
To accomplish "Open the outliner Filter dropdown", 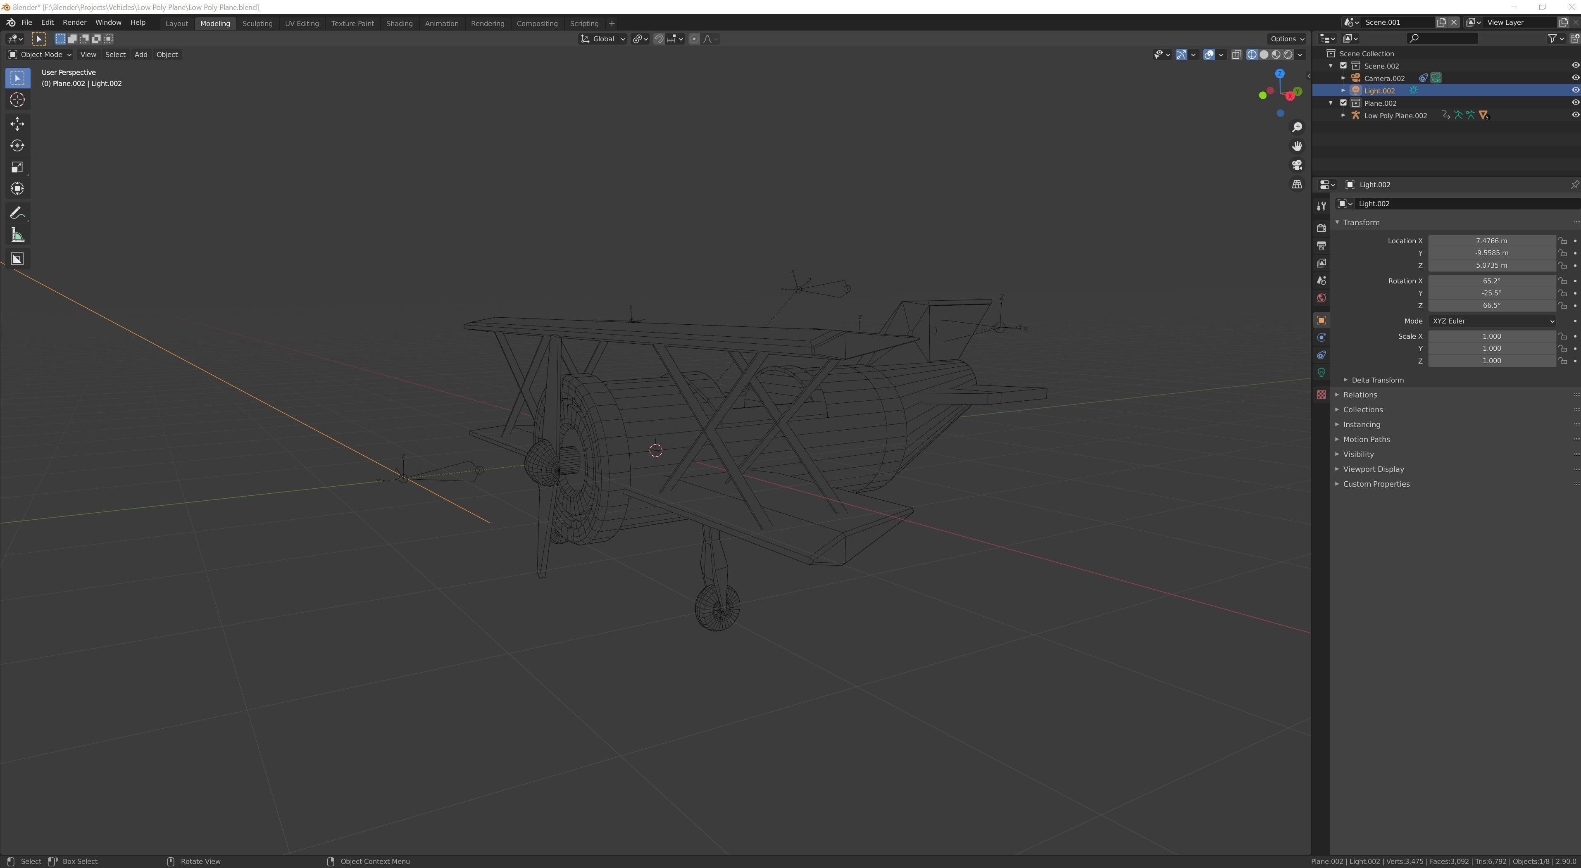I will [1555, 38].
